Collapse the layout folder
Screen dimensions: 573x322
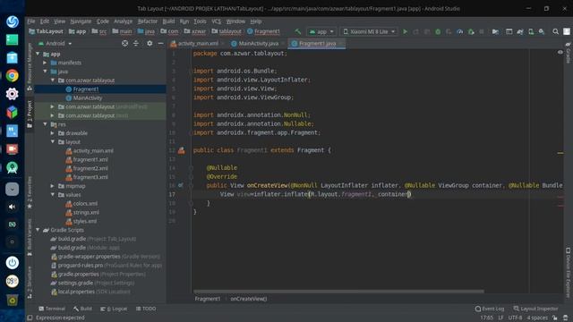tap(53, 142)
